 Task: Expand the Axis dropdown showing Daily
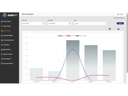pos(90,24)
